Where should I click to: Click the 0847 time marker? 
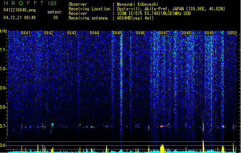(x=163, y=33)
